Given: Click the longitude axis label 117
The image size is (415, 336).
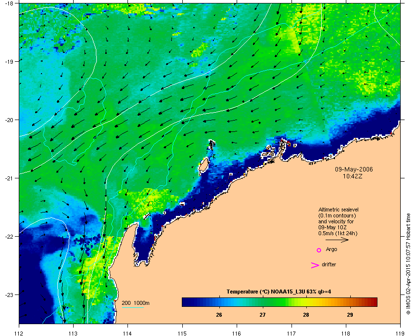Looking at the screenshot, I should 291,334.
